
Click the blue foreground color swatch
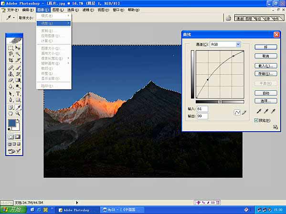pos(12,123)
